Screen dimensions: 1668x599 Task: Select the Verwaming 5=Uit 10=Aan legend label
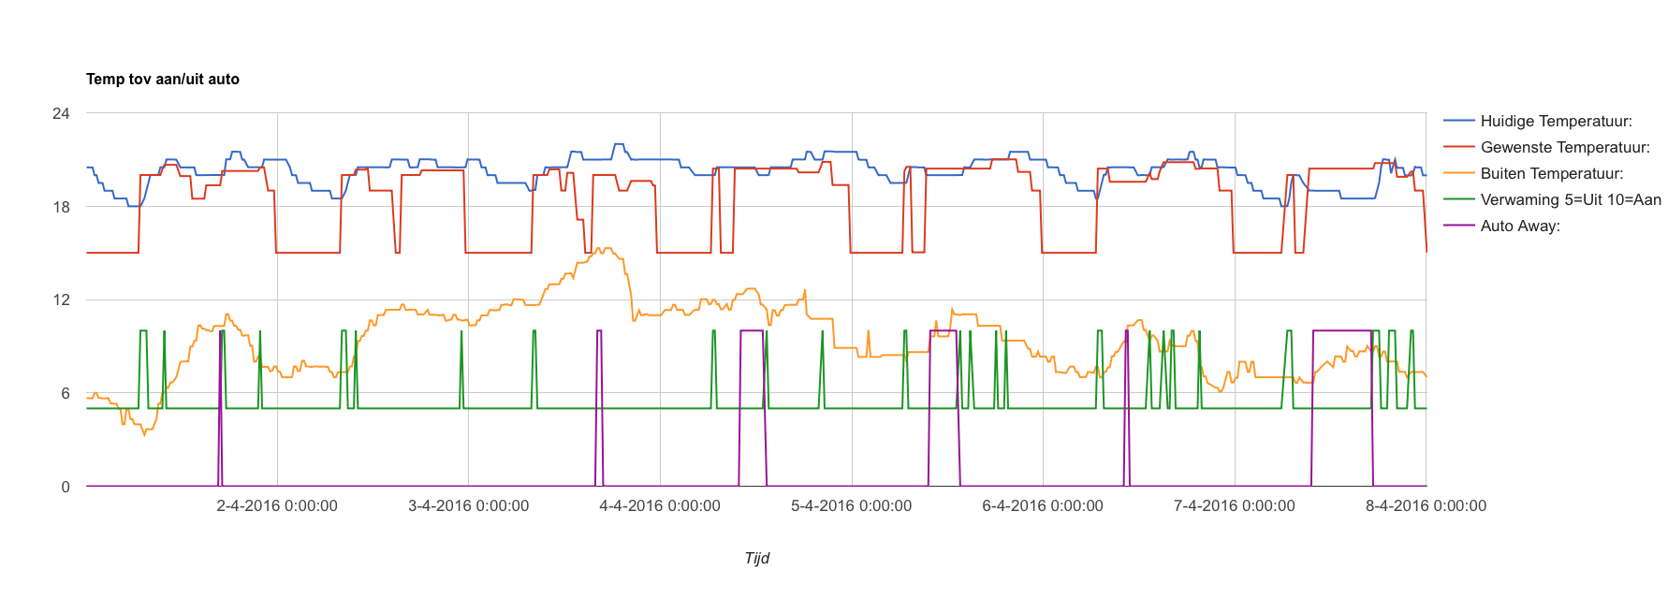[x=1570, y=199]
